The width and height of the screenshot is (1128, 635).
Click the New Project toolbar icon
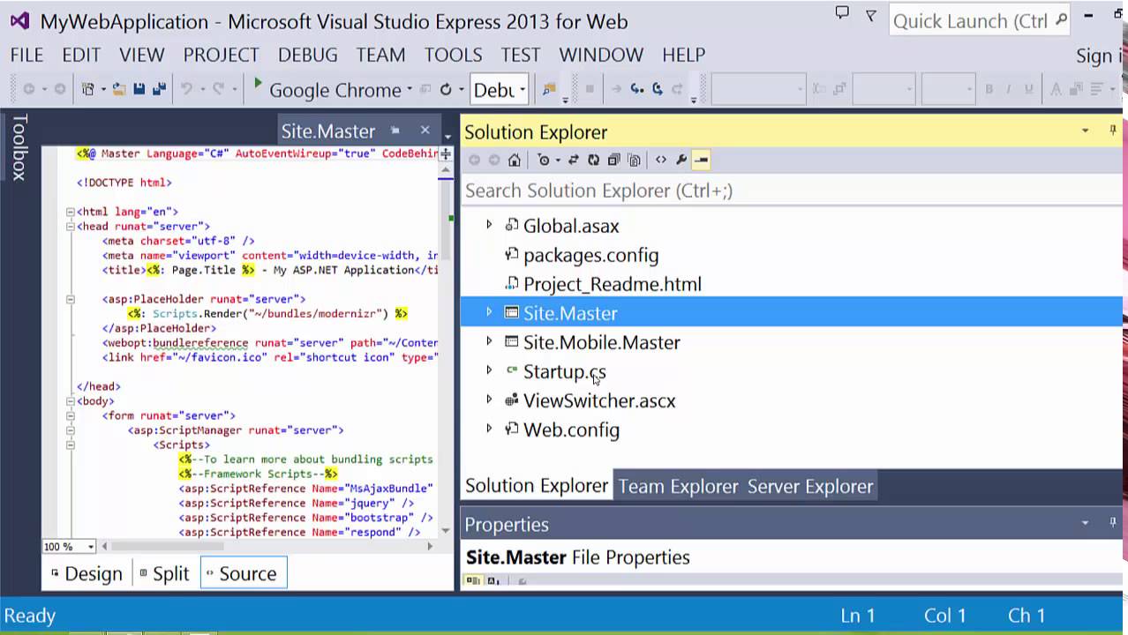[x=88, y=89]
